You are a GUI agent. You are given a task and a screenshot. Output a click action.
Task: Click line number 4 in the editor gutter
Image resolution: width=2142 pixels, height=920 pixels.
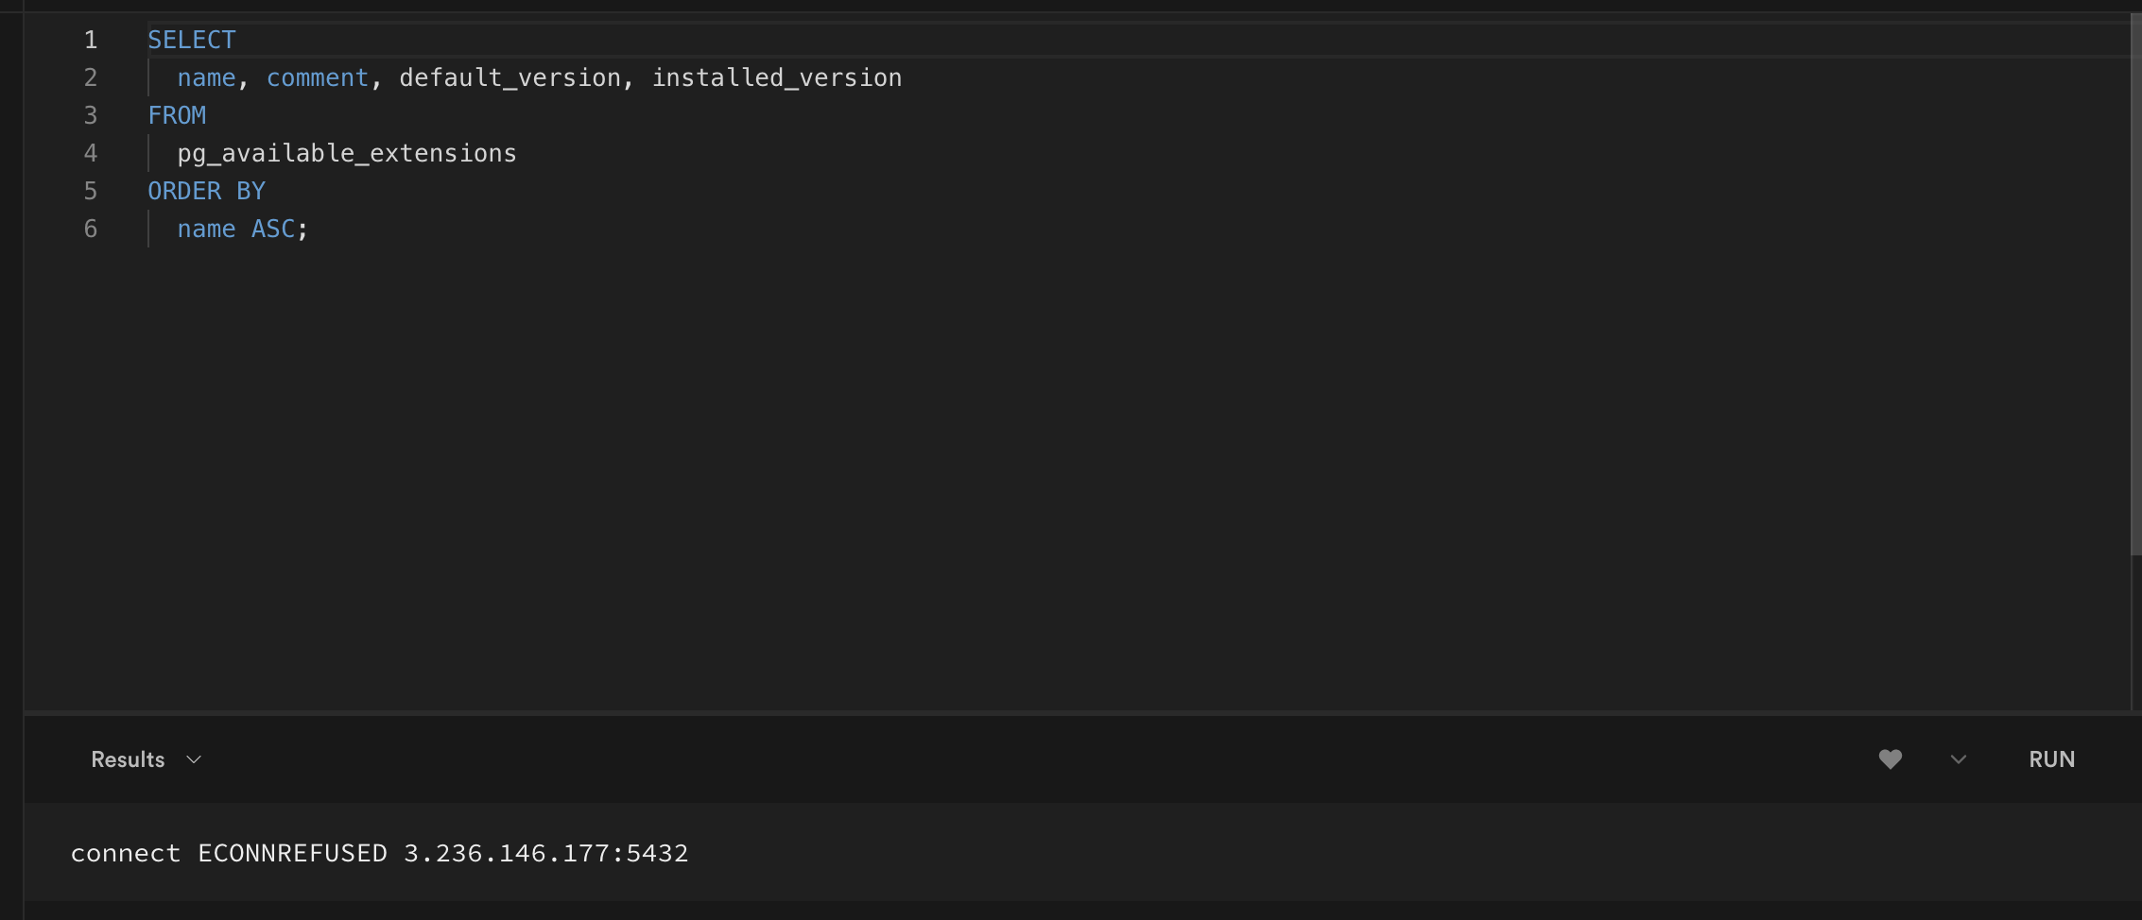point(90,152)
